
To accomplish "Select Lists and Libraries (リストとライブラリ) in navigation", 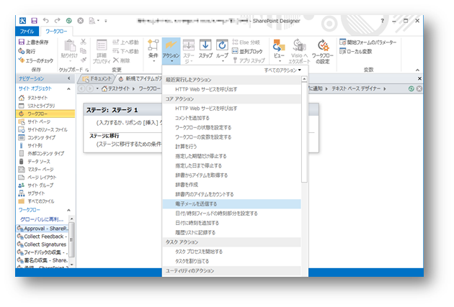I will pos(45,105).
